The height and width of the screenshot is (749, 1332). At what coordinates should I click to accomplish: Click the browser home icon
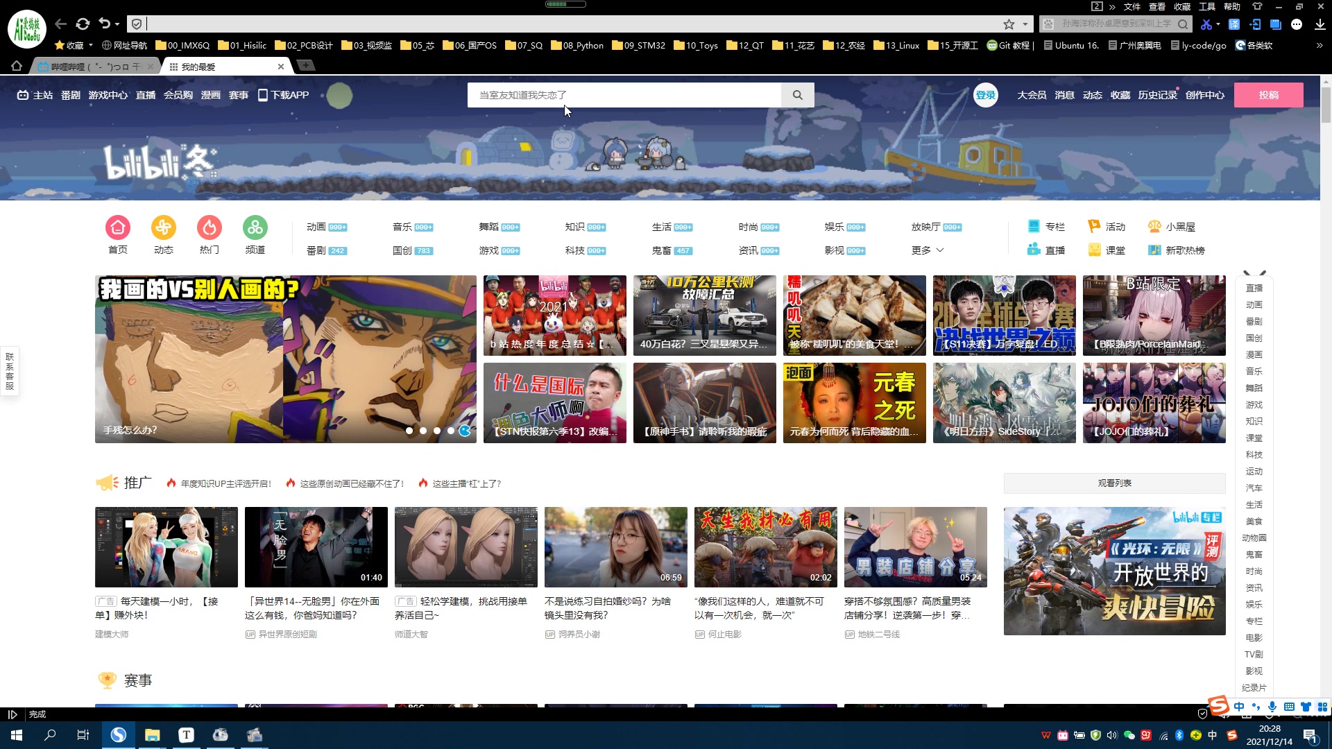coord(17,66)
